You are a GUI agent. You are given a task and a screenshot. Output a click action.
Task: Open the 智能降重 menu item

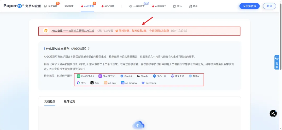(69, 6)
